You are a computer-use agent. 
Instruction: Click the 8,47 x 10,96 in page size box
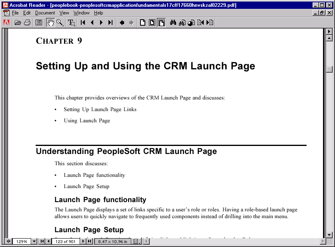click(x=112, y=241)
